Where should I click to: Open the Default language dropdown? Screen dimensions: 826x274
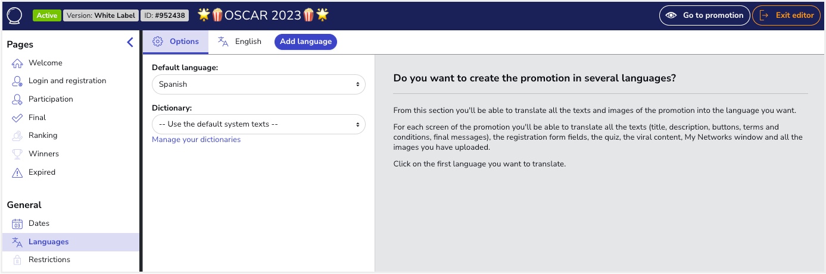click(258, 84)
